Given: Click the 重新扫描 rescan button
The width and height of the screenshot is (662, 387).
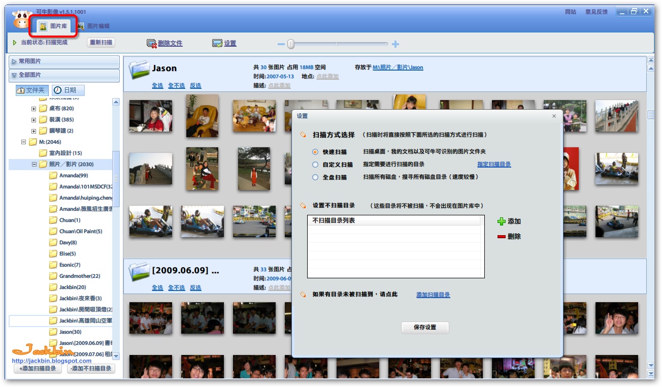Looking at the screenshot, I should coord(101,43).
